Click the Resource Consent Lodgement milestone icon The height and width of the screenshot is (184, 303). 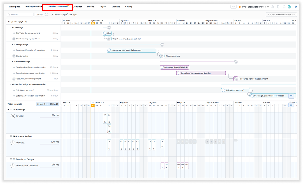coord(236,79)
